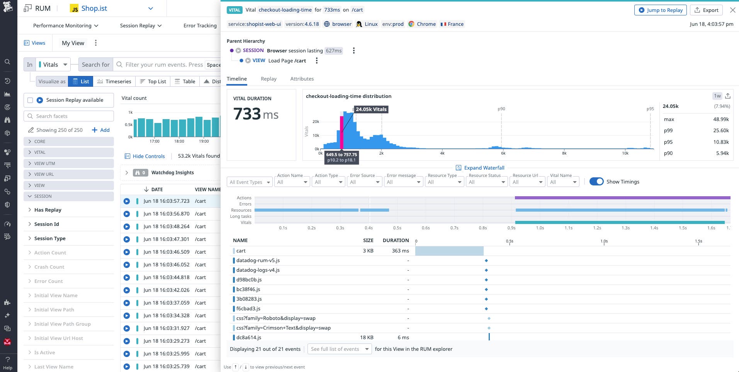Open the options menu beside the SESSION hierarchy row

tap(354, 50)
